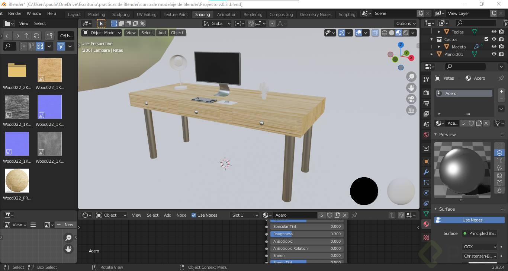This screenshot has height=271, width=508.
Task: Uncheck the Cactus collection exclude checkbox
Action: [486, 39]
